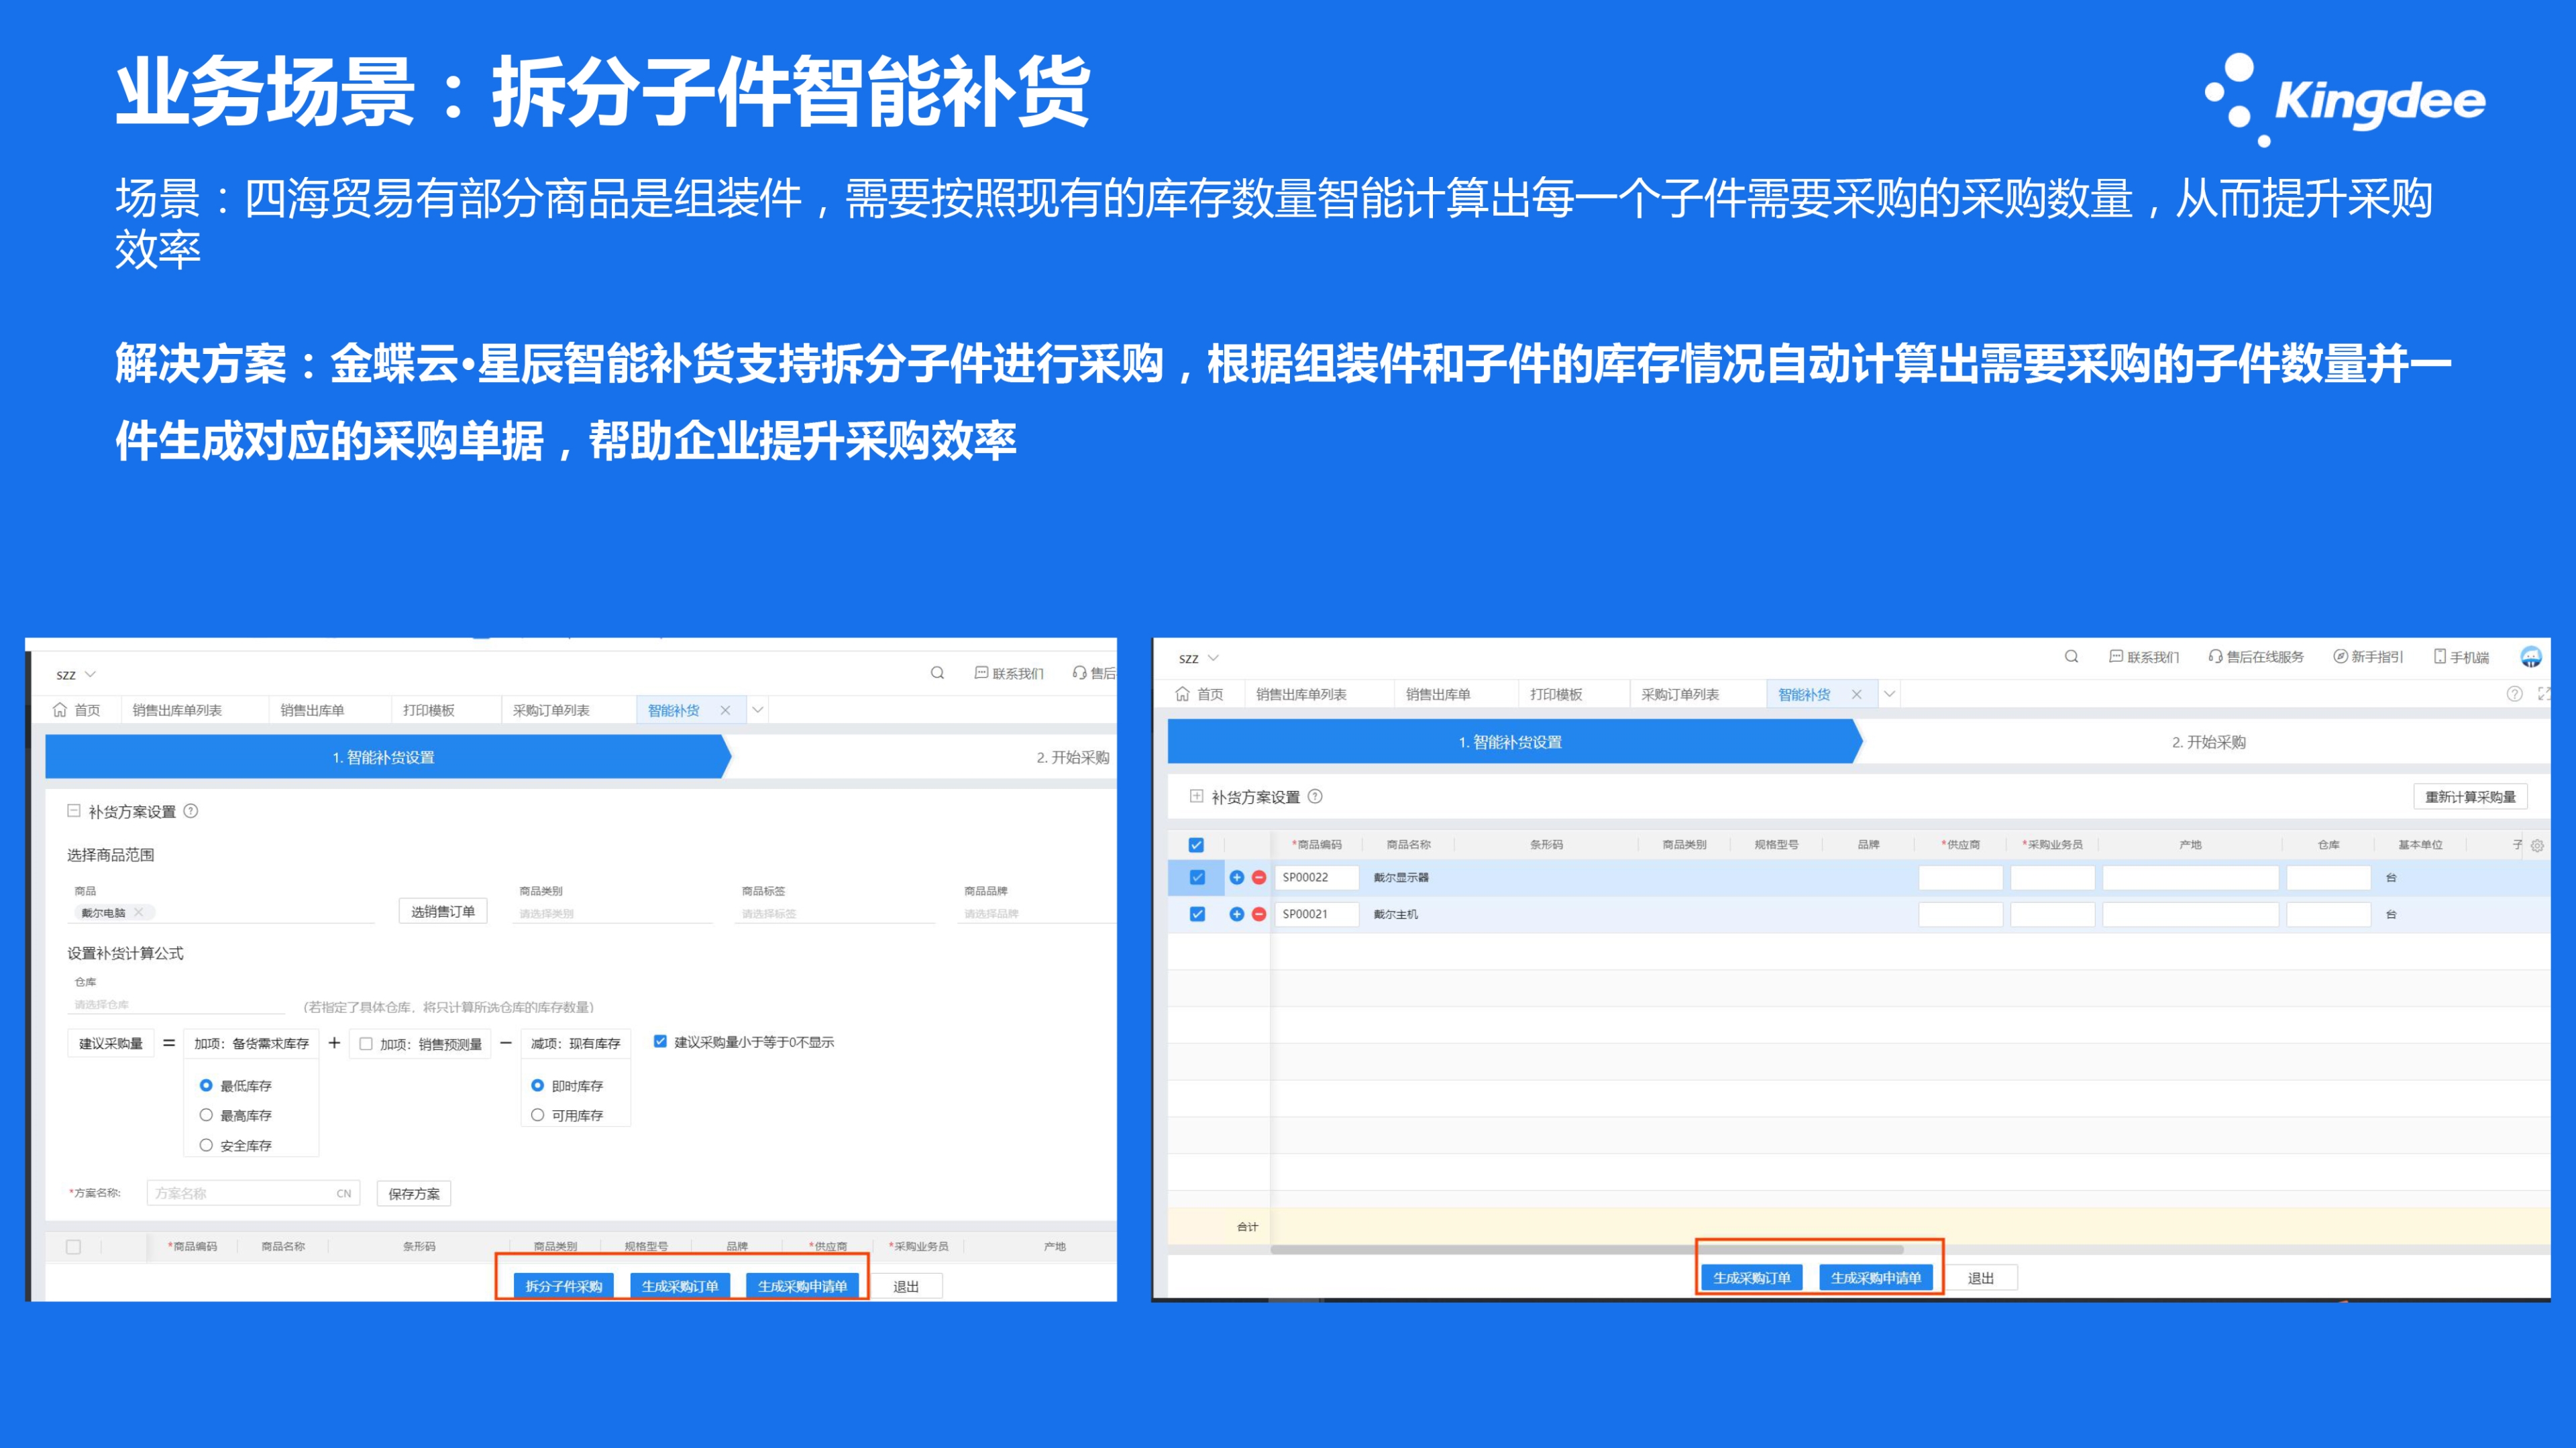This screenshot has height=1448, width=2576.
Task: Enable the 加项: 销售预测量 checkbox
Action: [x=366, y=1043]
